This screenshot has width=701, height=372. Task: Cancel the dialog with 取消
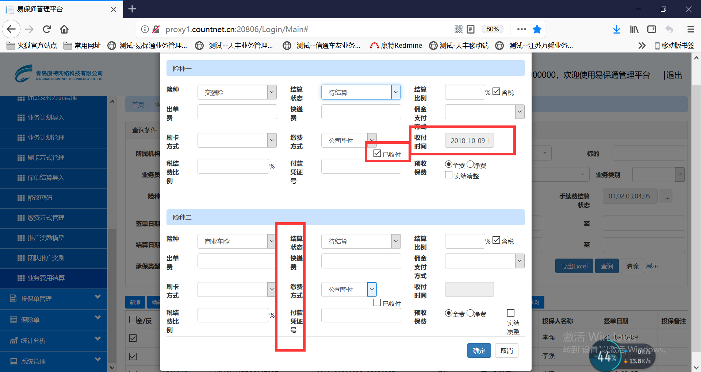click(x=507, y=351)
